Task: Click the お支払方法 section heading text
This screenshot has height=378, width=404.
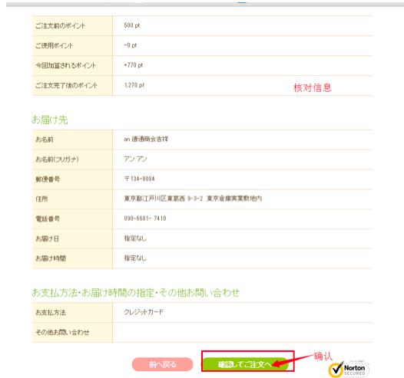Action: [136, 293]
